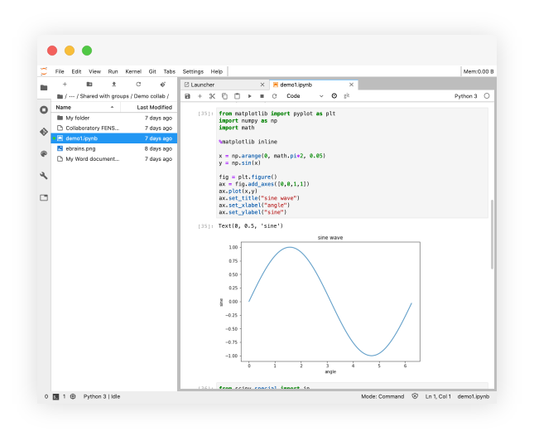Sort files by the Name column header
Viewport: 534px width, 441px height.
pyautogui.click(x=64, y=107)
